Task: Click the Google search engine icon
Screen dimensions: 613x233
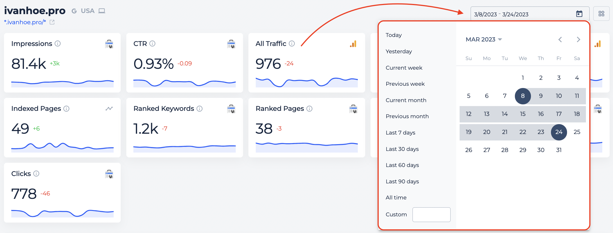Action: click(74, 11)
